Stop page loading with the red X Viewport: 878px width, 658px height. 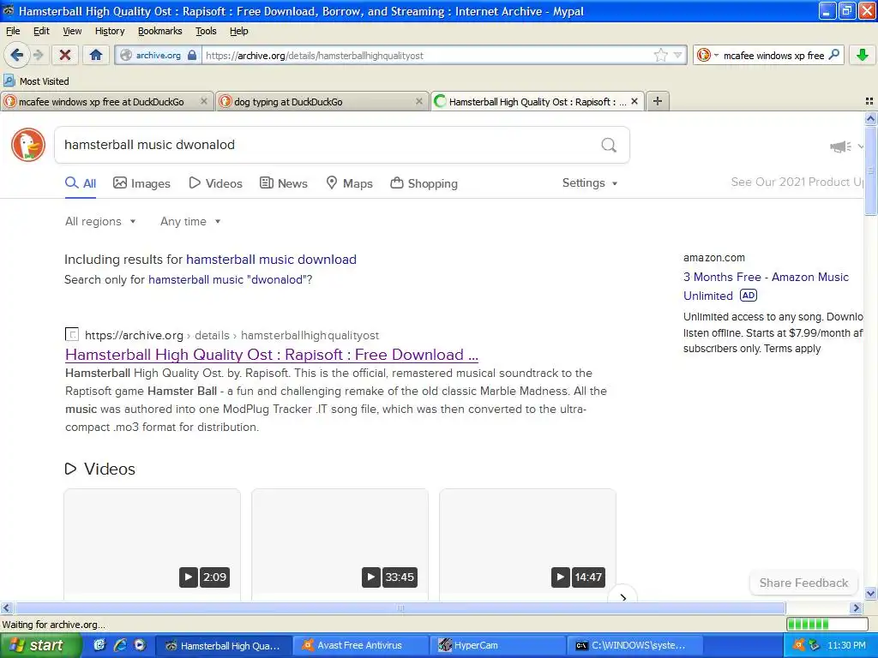(x=65, y=55)
